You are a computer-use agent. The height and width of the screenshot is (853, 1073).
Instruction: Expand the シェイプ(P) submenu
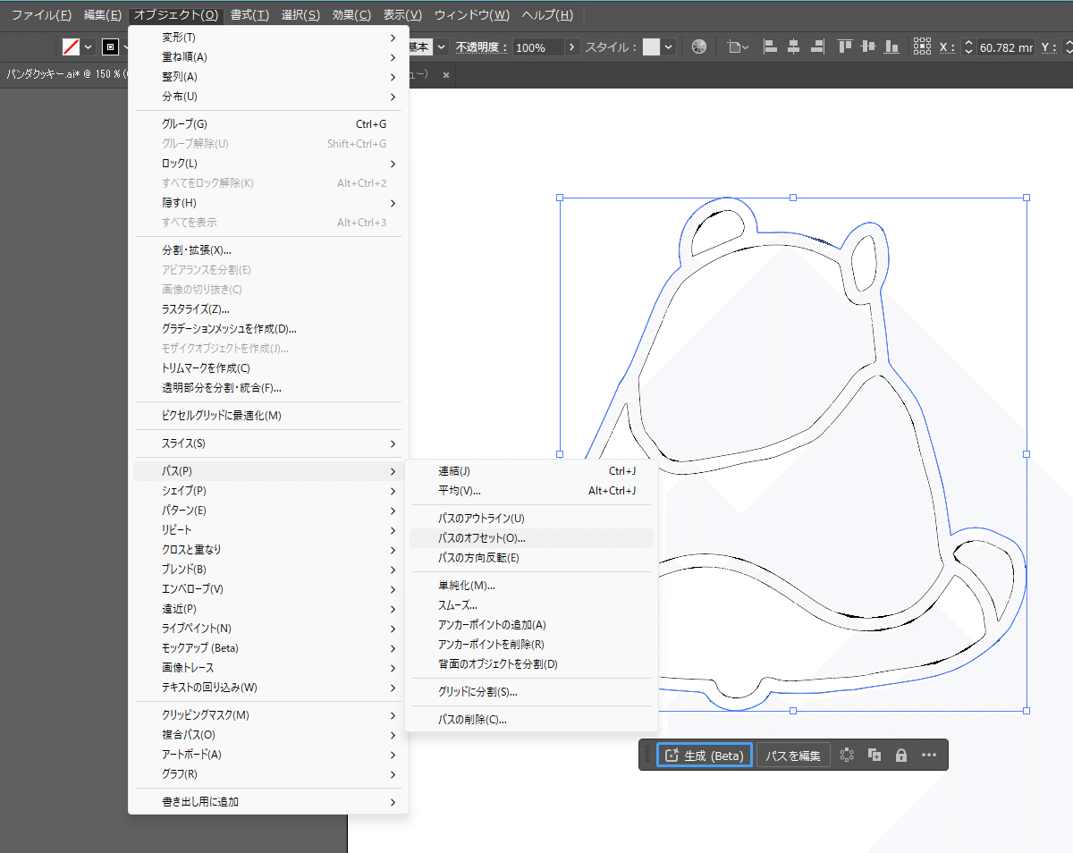[268, 491]
